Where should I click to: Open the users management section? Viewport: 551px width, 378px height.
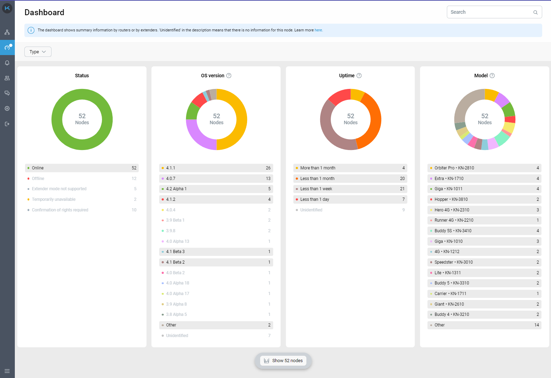7,78
